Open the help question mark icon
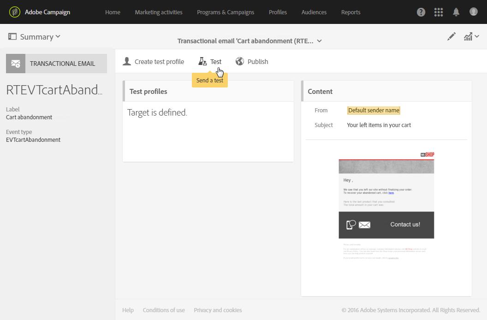Screen dimensions: 487x320 421,12
